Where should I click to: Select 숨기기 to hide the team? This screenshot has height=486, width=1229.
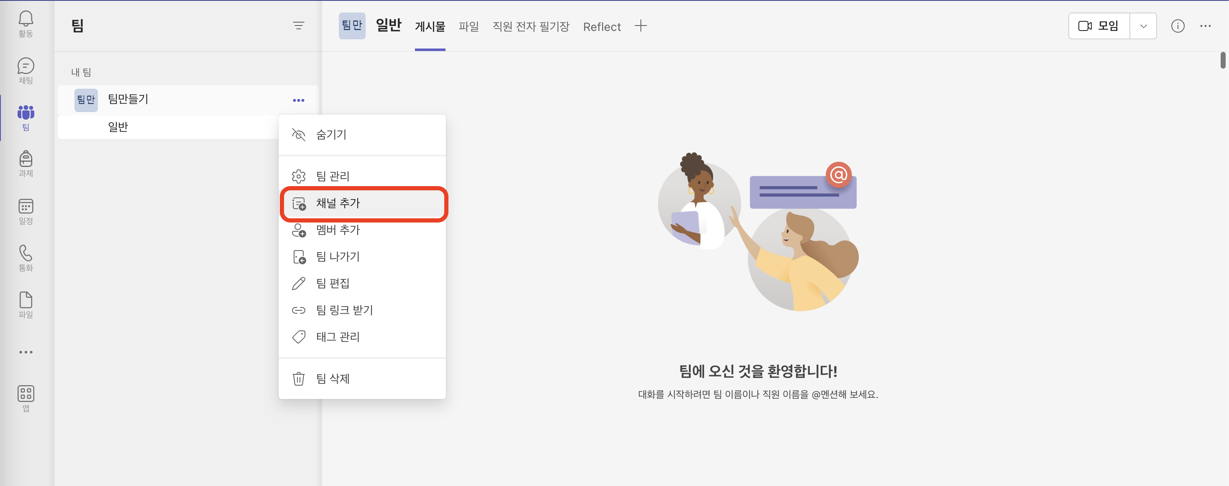331,135
